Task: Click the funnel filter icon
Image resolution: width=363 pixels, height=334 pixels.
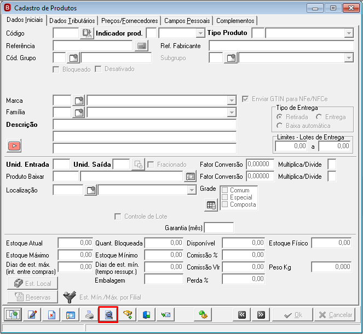Action: tap(70, 297)
